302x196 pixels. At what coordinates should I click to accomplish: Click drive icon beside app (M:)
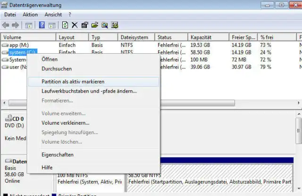point(5,45)
